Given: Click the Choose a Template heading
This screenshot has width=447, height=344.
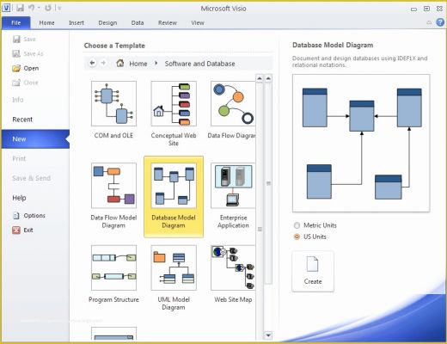Looking at the screenshot, I should click(114, 46).
